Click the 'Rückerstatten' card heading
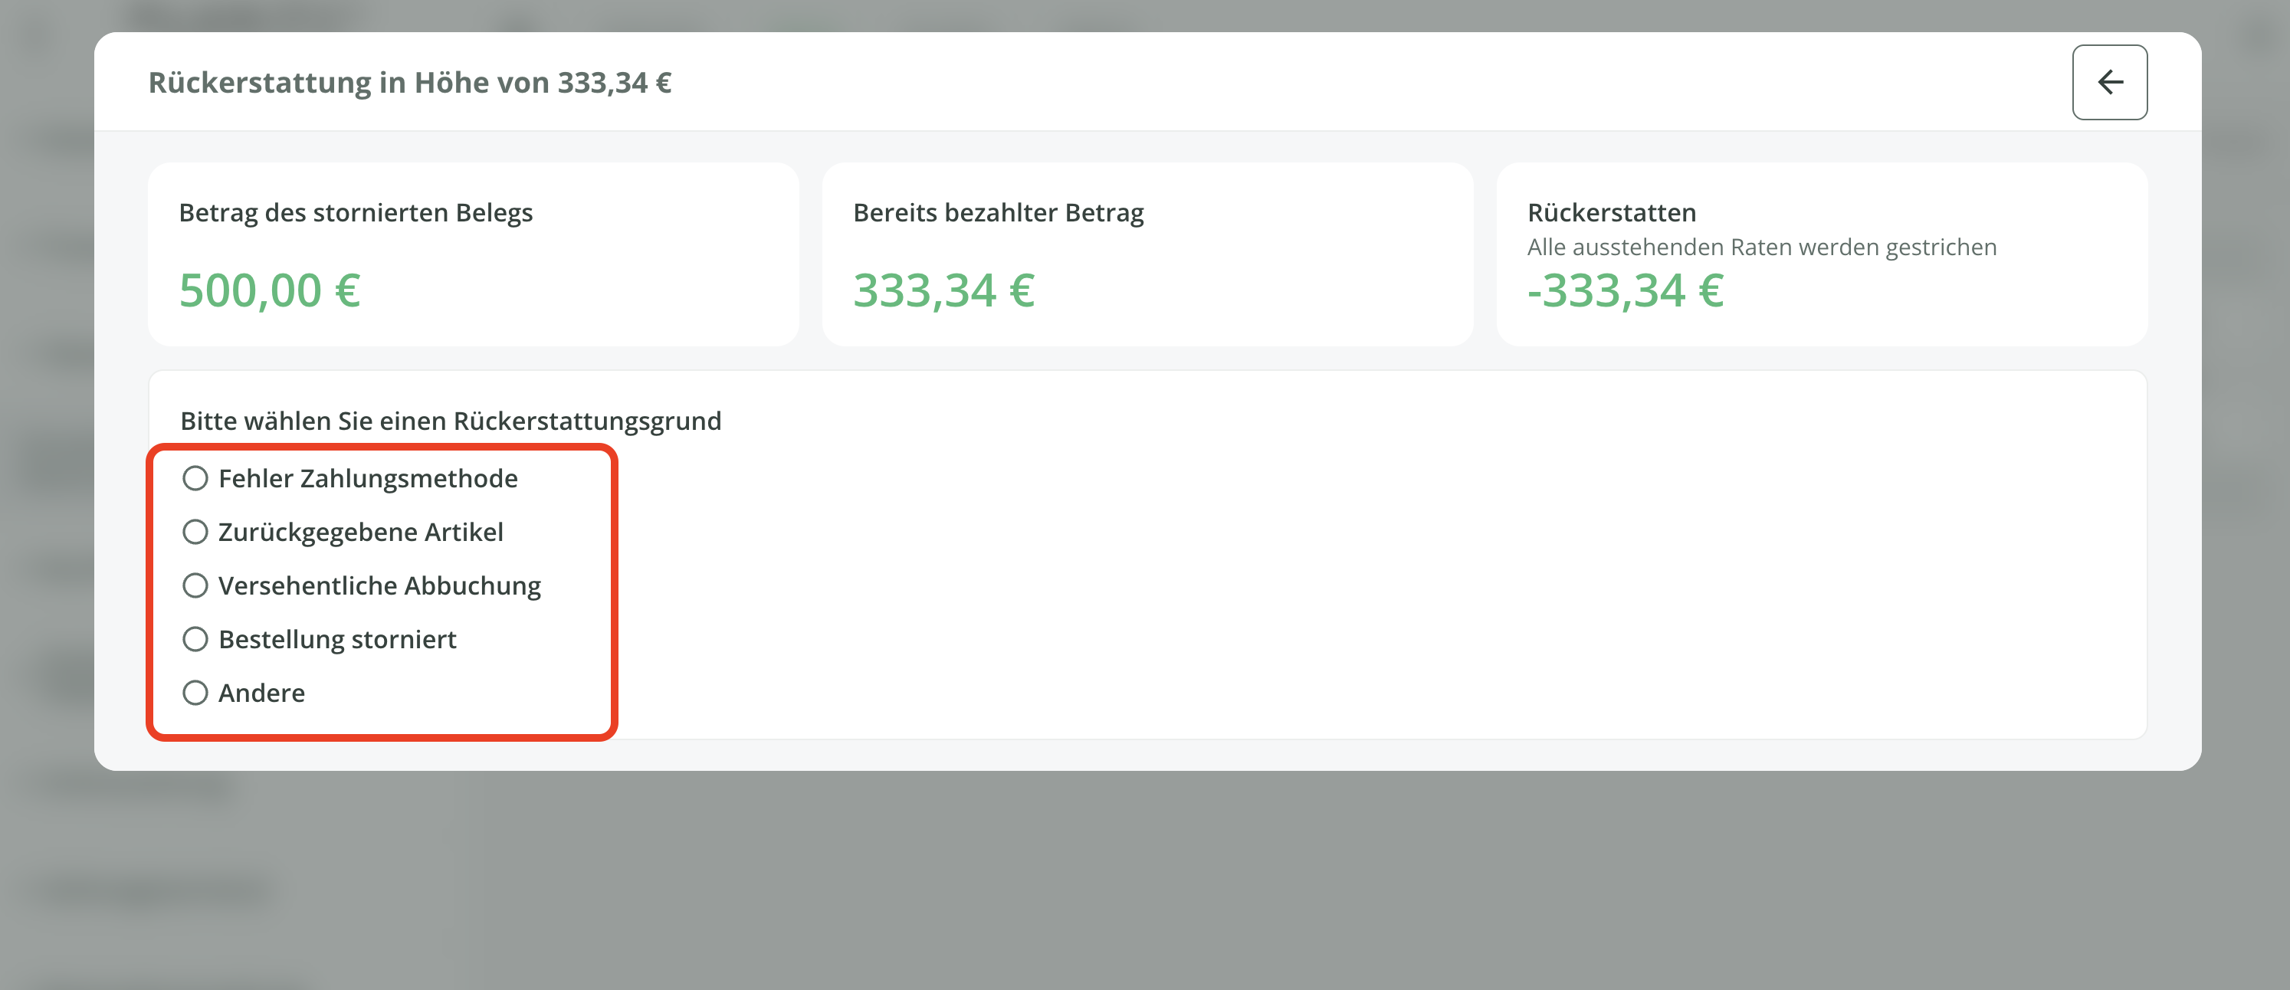 coord(1611,212)
